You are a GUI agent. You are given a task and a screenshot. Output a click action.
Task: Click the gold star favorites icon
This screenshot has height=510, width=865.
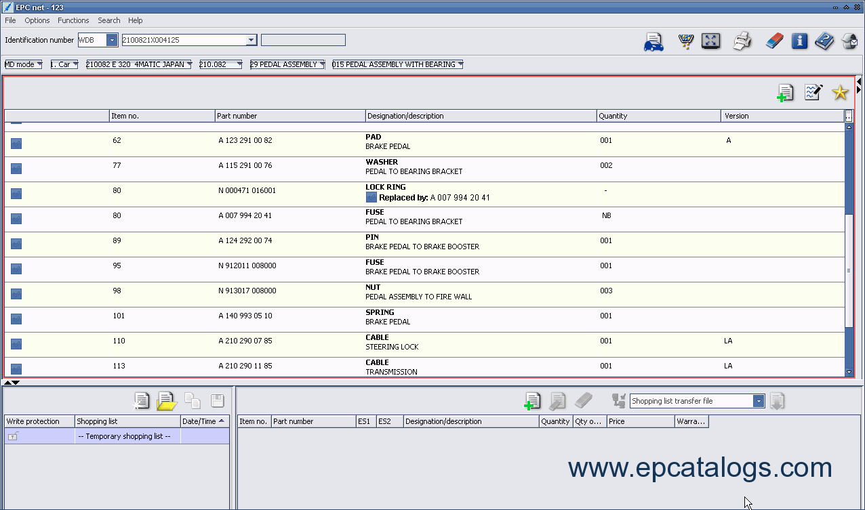[x=840, y=93]
